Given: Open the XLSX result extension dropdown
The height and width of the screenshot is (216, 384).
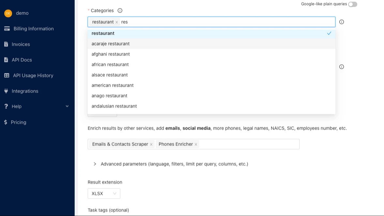Looking at the screenshot, I should pos(104,194).
